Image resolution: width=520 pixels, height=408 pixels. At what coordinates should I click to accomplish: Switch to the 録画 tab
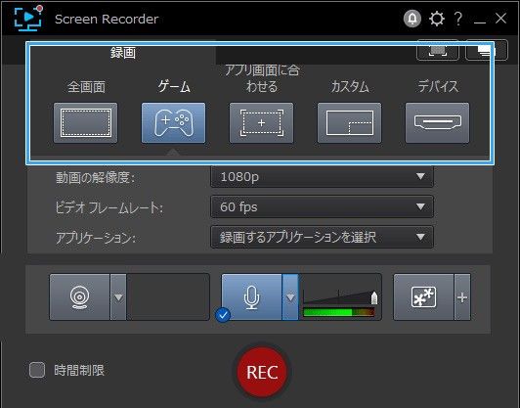[123, 53]
